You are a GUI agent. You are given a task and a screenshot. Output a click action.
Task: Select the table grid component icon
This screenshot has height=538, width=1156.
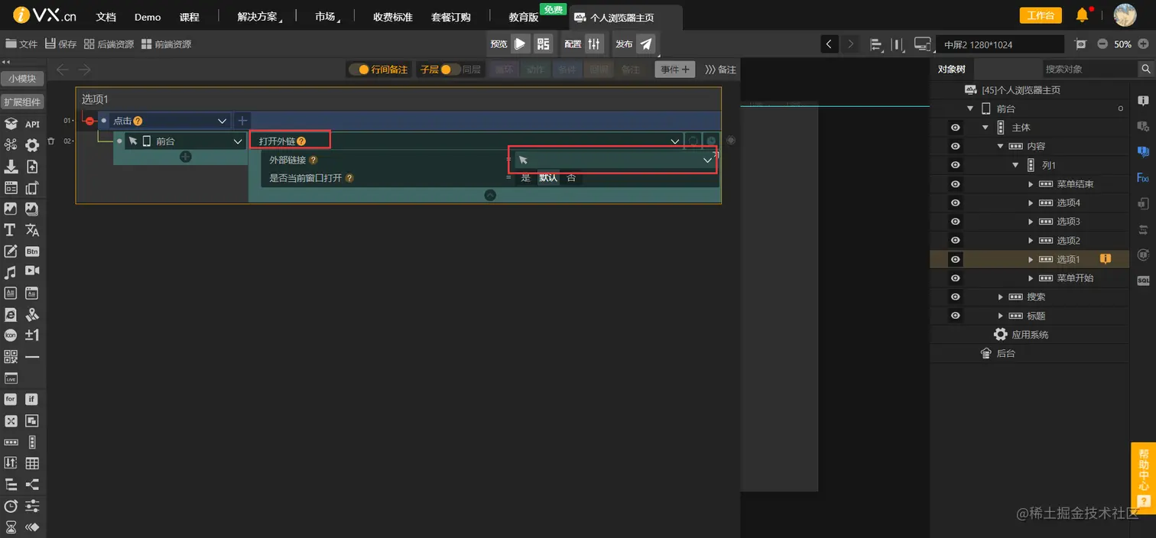pos(32,463)
